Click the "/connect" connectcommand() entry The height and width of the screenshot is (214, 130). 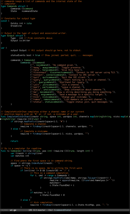coord(65,75)
